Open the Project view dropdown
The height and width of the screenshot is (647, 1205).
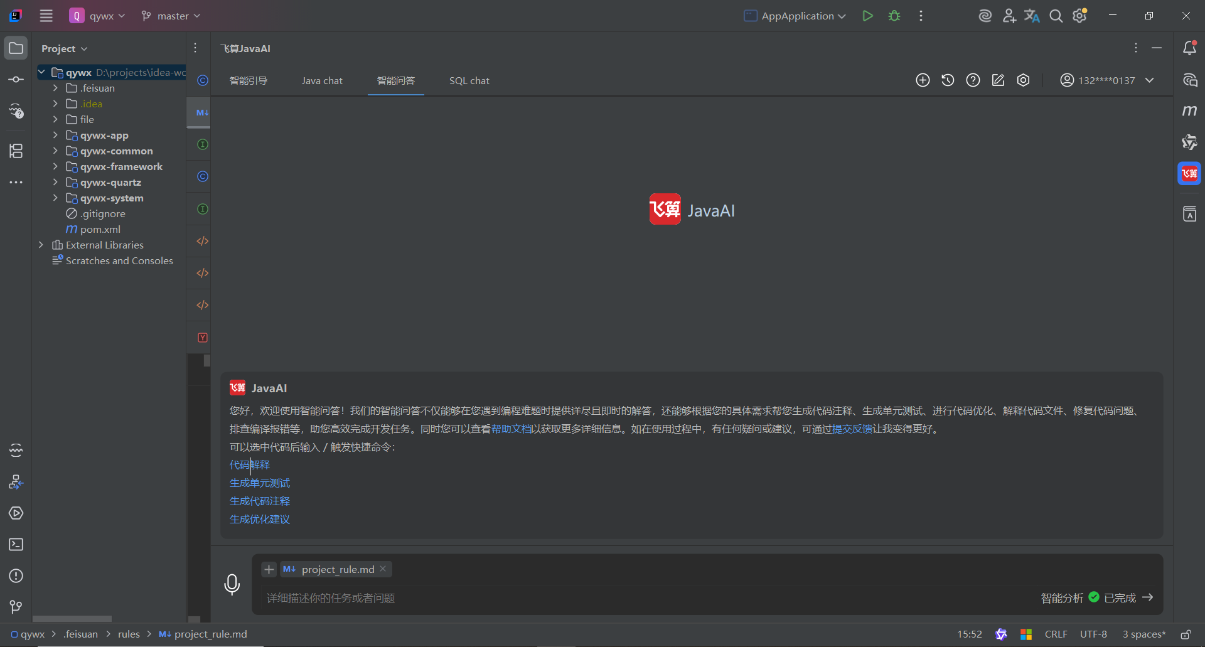65,48
